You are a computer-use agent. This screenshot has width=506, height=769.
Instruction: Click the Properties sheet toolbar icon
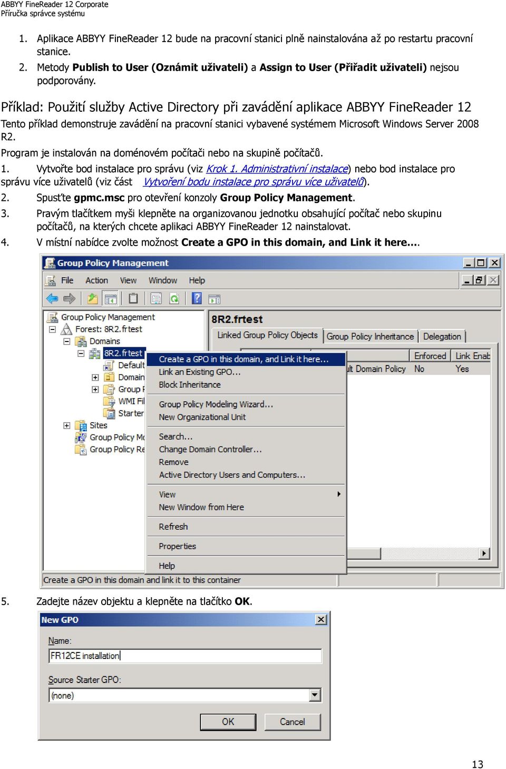tap(156, 299)
